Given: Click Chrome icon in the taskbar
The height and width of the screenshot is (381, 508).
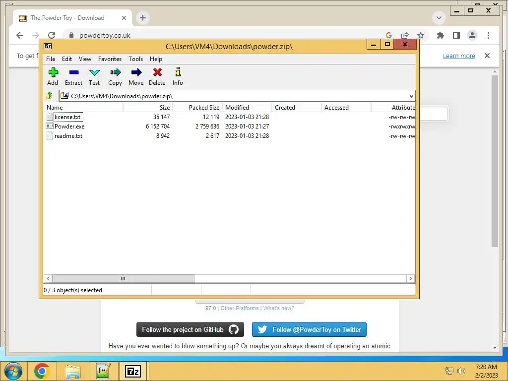Looking at the screenshot, I should (42, 371).
